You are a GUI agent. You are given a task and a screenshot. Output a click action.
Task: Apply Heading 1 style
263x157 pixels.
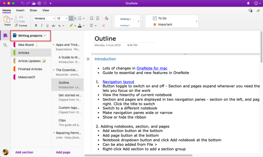[x=126, y=19]
